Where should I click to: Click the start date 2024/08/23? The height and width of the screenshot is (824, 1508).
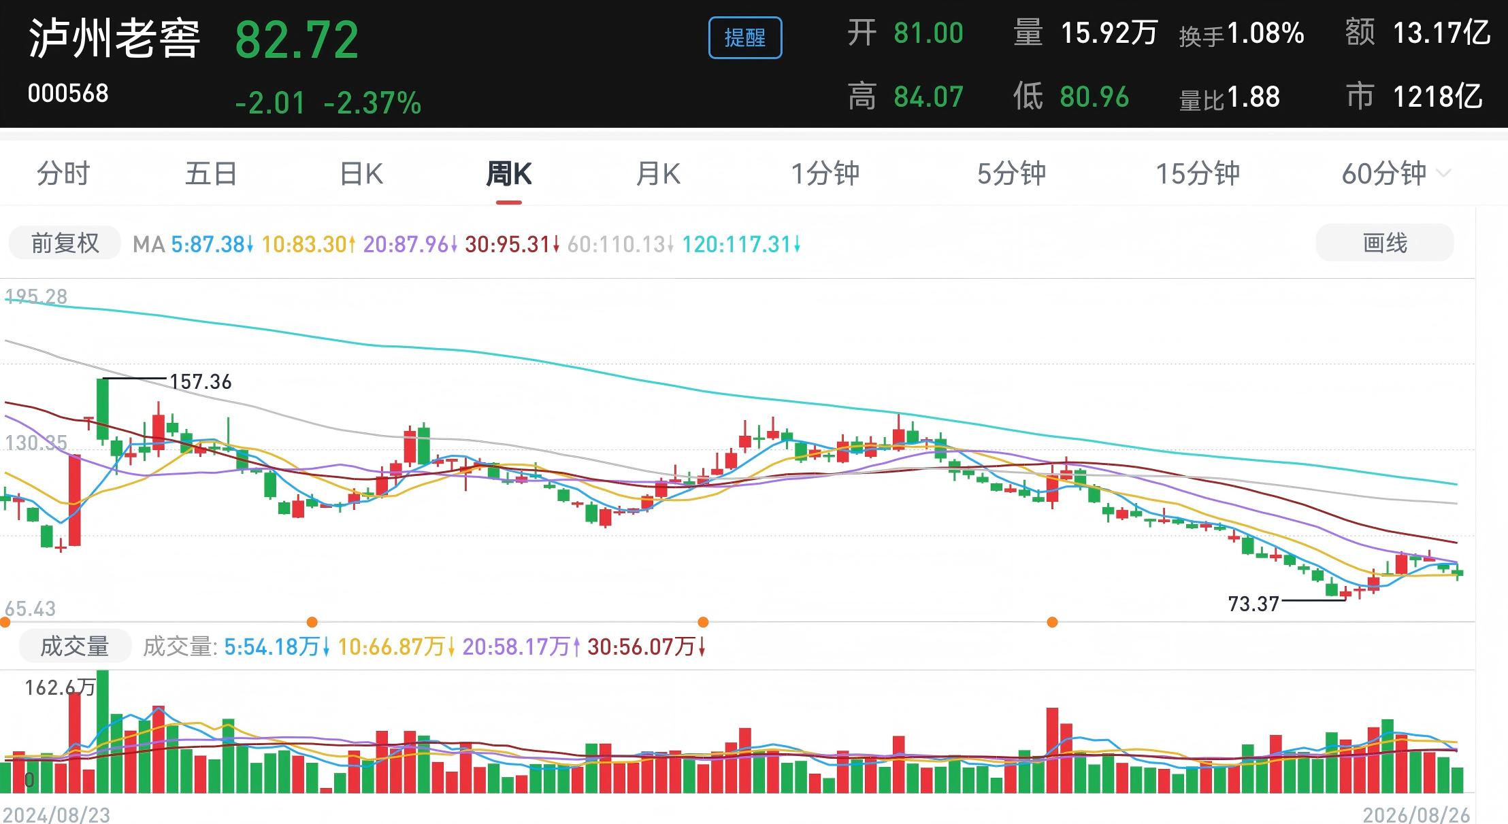[x=56, y=814]
